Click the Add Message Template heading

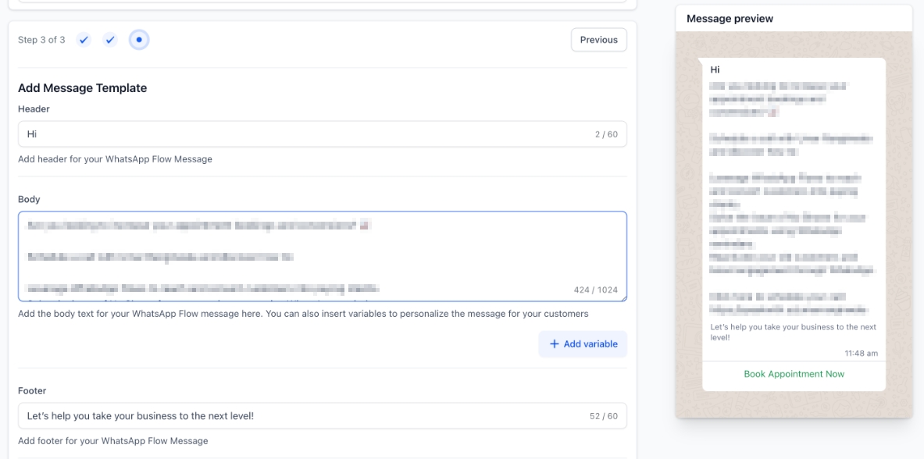point(82,88)
